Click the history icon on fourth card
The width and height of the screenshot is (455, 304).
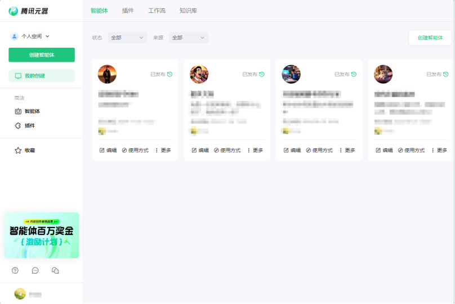click(x=446, y=74)
